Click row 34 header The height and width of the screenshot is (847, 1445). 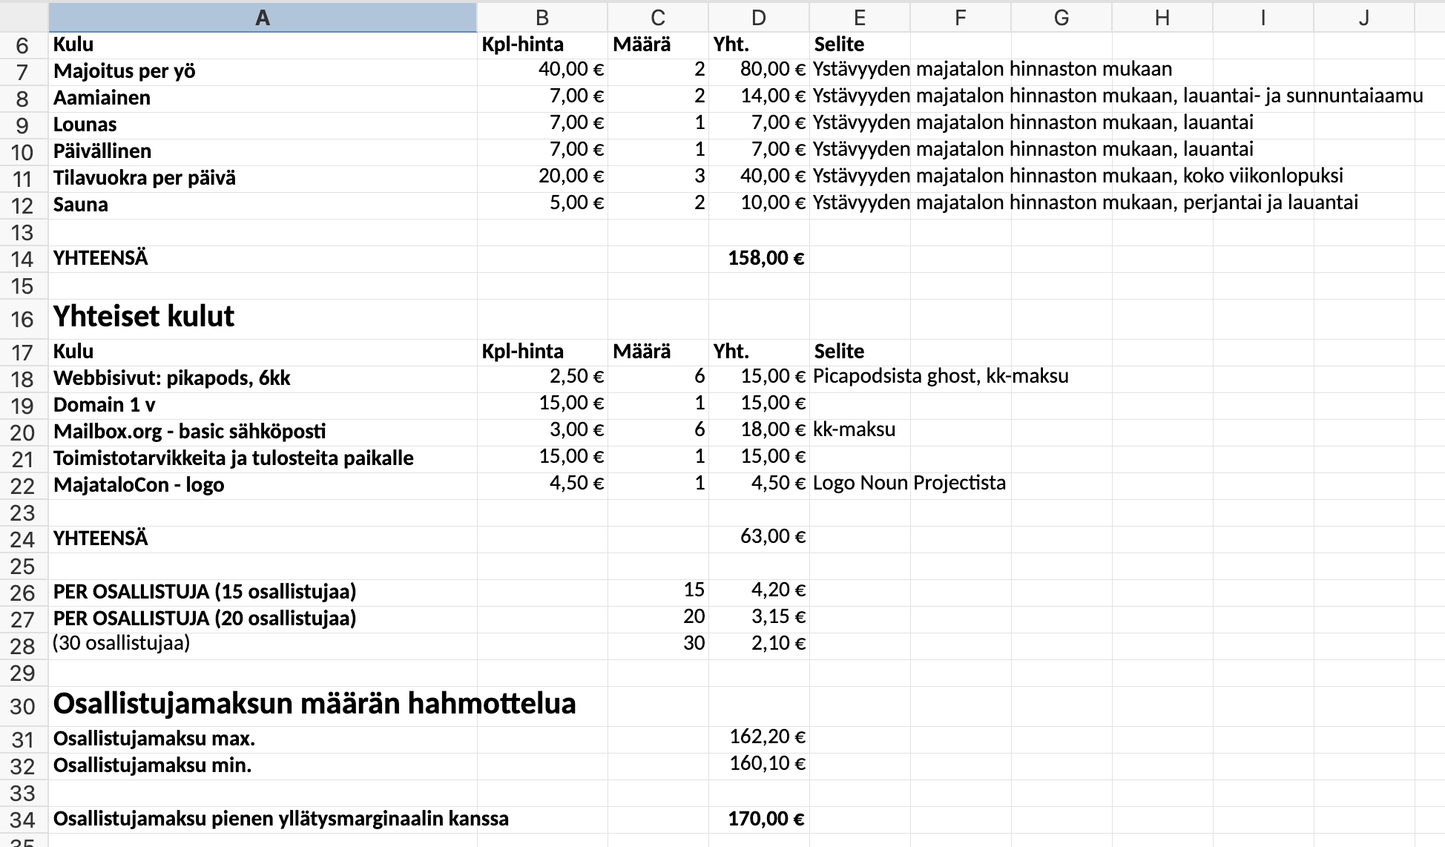(22, 820)
